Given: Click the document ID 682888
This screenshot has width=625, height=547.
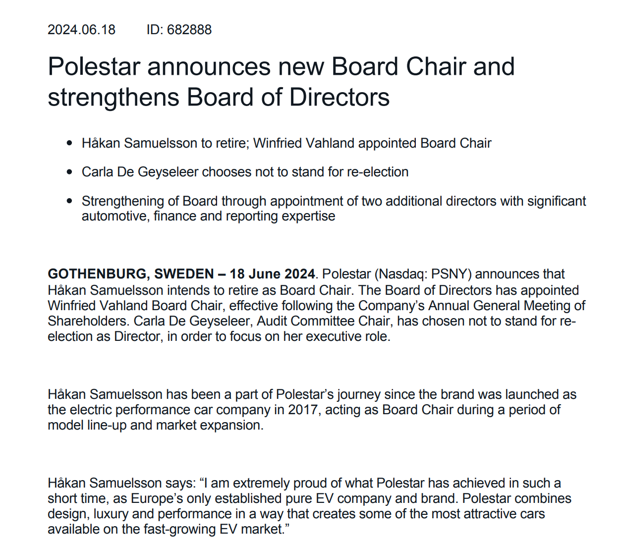Looking at the screenshot, I should point(189,30).
